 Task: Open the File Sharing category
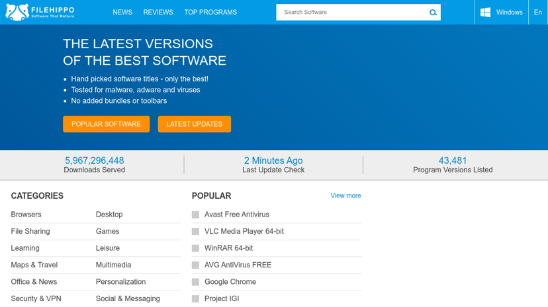[x=30, y=231]
